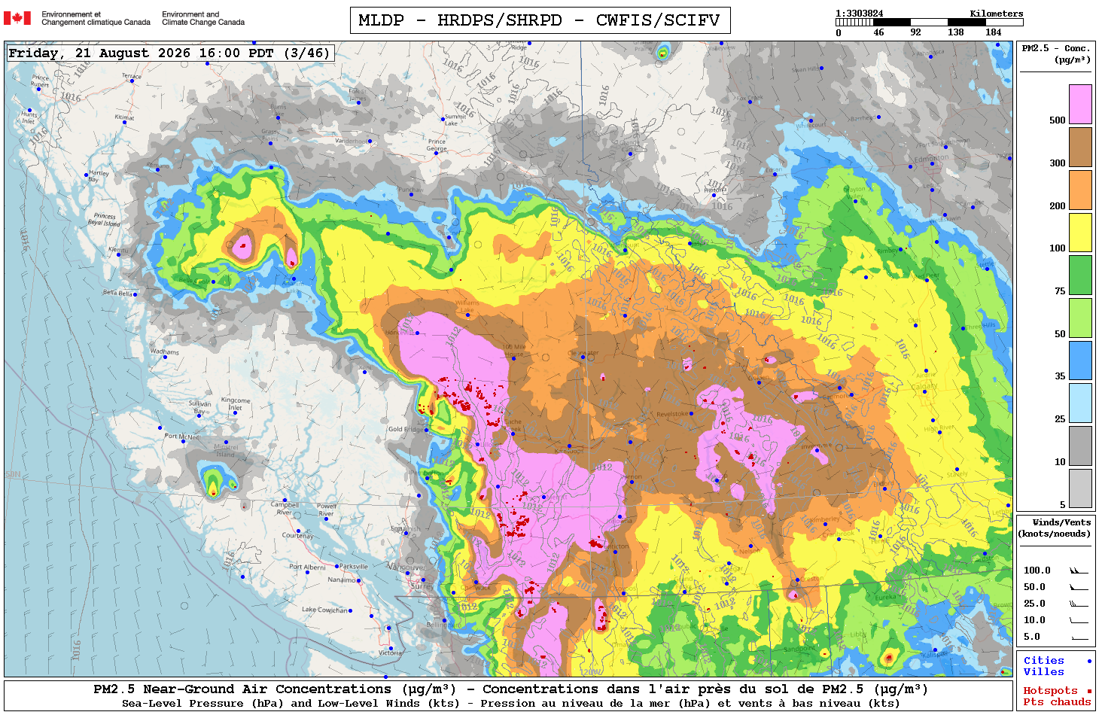The height and width of the screenshot is (715, 1099).
Task: Click the Port McNeill label
Action: click(x=182, y=437)
